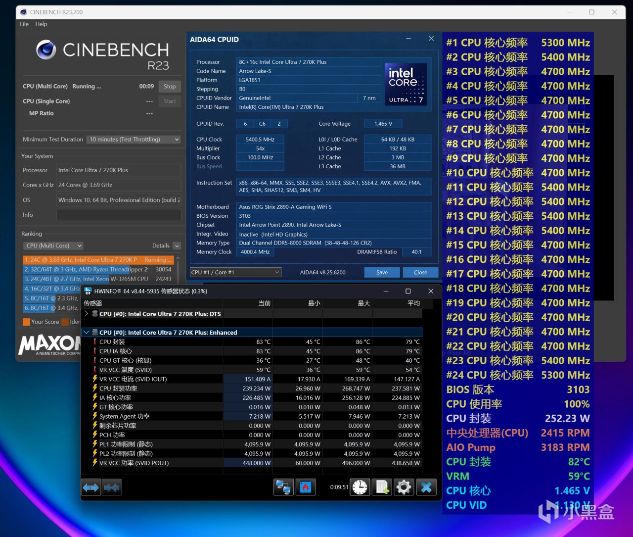Collapse the CPU Enhanced sensor group
Viewport: 633px width, 537px height.
click(x=87, y=333)
